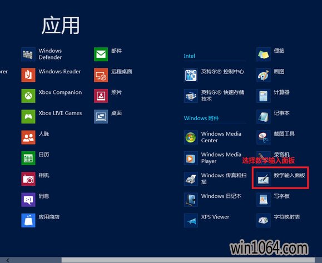The image size is (322, 263).
Task: Click the Windows 附件 group header
Action: tap(201, 118)
